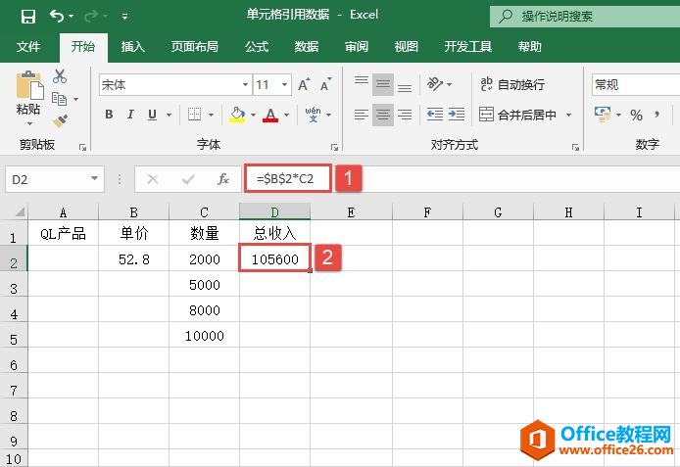Open the 公式 (Formulas) tab
Screen dimensions: 680x467
[x=257, y=47]
